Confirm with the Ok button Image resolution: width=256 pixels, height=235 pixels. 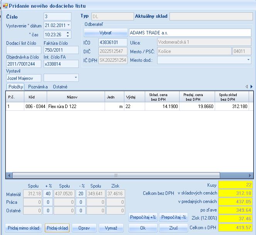(x=143, y=228)
